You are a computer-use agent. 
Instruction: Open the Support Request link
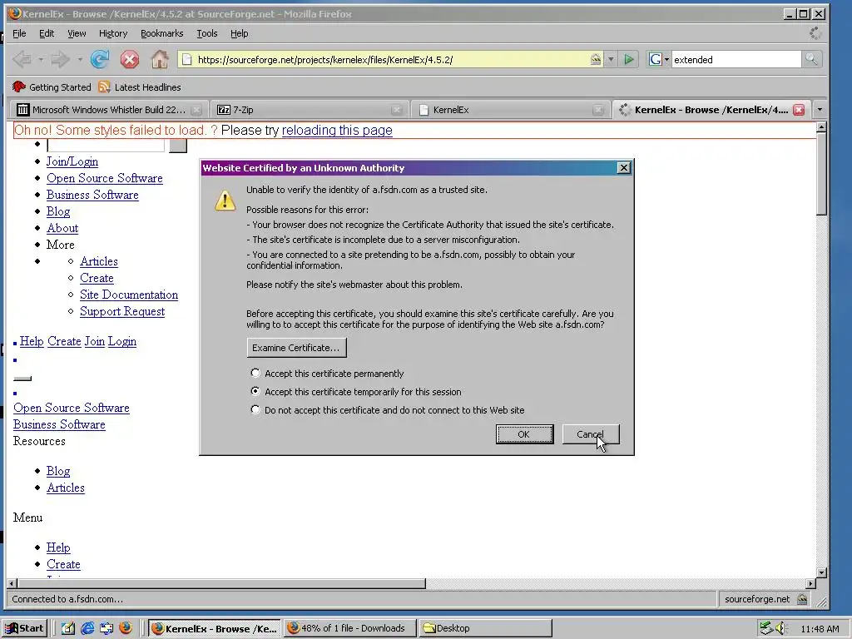(x=122, y=311)
